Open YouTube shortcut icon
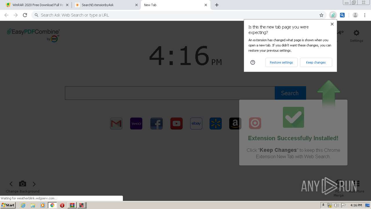The image size is (371, 209). pyautogui.click(x=177, y=123)
